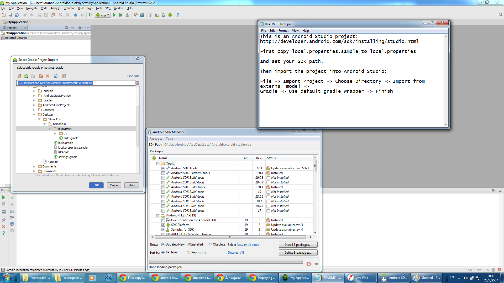Image resolution: width=504 pixels, height=283 pixels.
Task: Open project view settings gear dropdown
Action: pyautogui.click(x=80, y=28)
